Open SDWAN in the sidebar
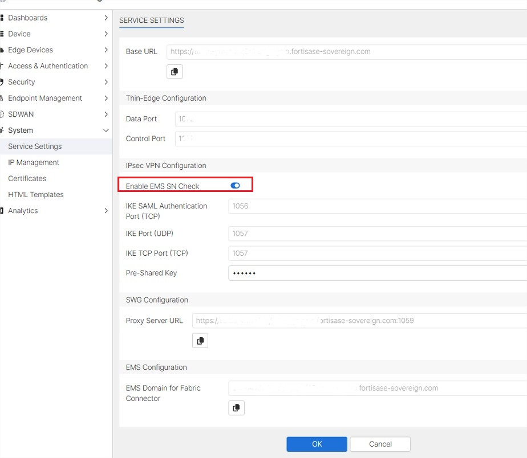This screenshot has height=458, width=527. coord(21,114)
